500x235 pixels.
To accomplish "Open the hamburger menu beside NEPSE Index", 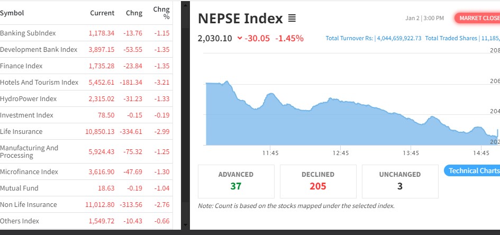I will [x=292, y=19].
